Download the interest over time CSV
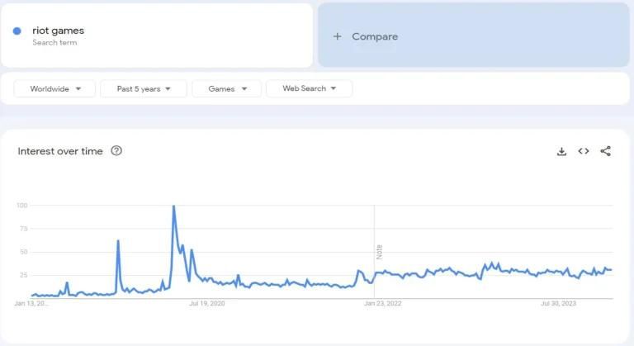This screenshot has height=346, width=634. click(x=561, y=151)
